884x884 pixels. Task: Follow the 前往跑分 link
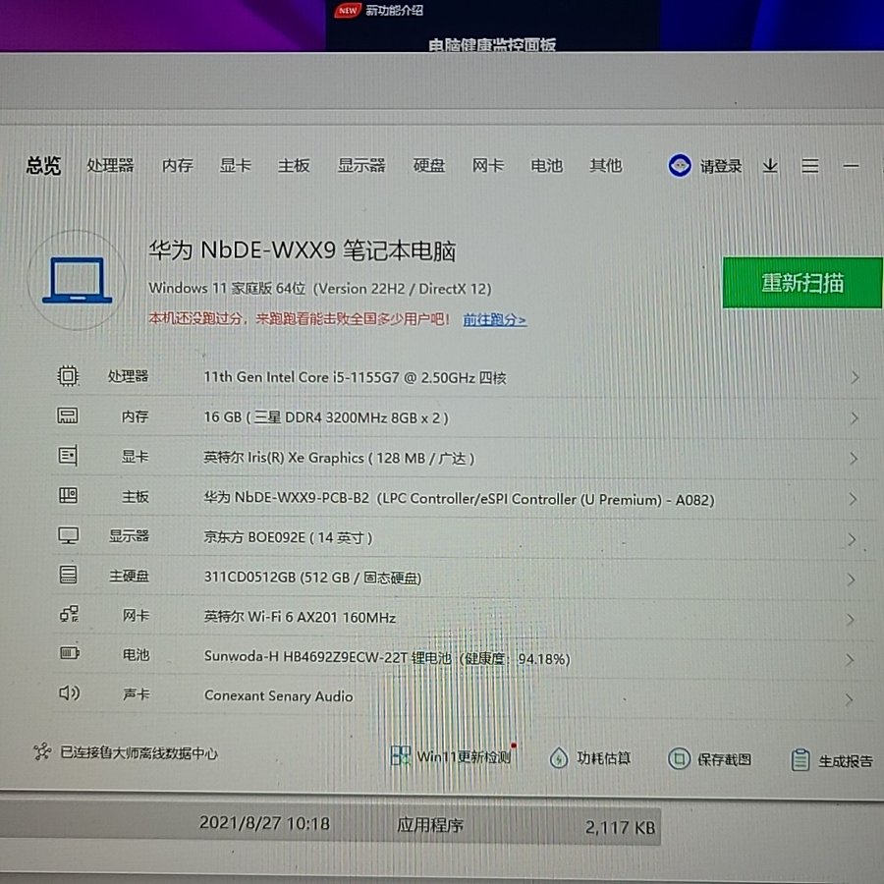pyautogui.click(x=494, y=320)
